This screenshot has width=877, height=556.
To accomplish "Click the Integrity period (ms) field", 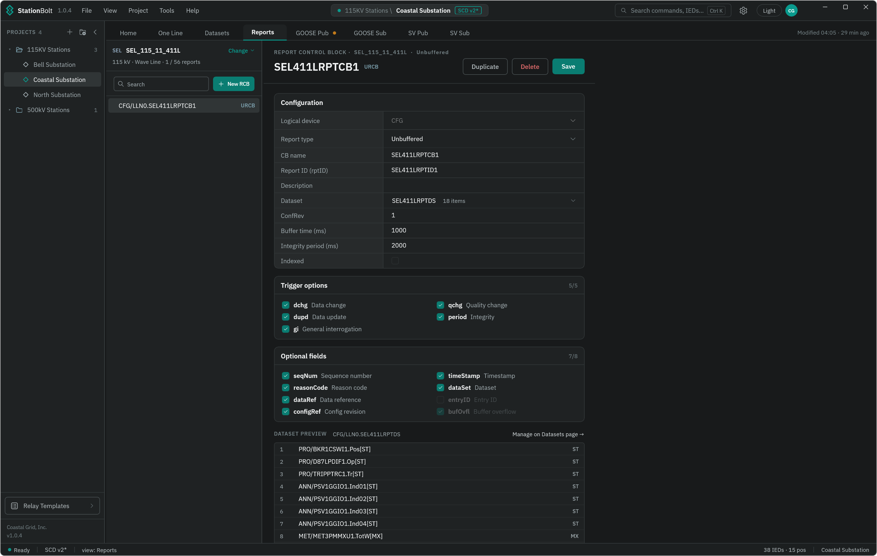I will pyautogui.click(x=484, y=245).
